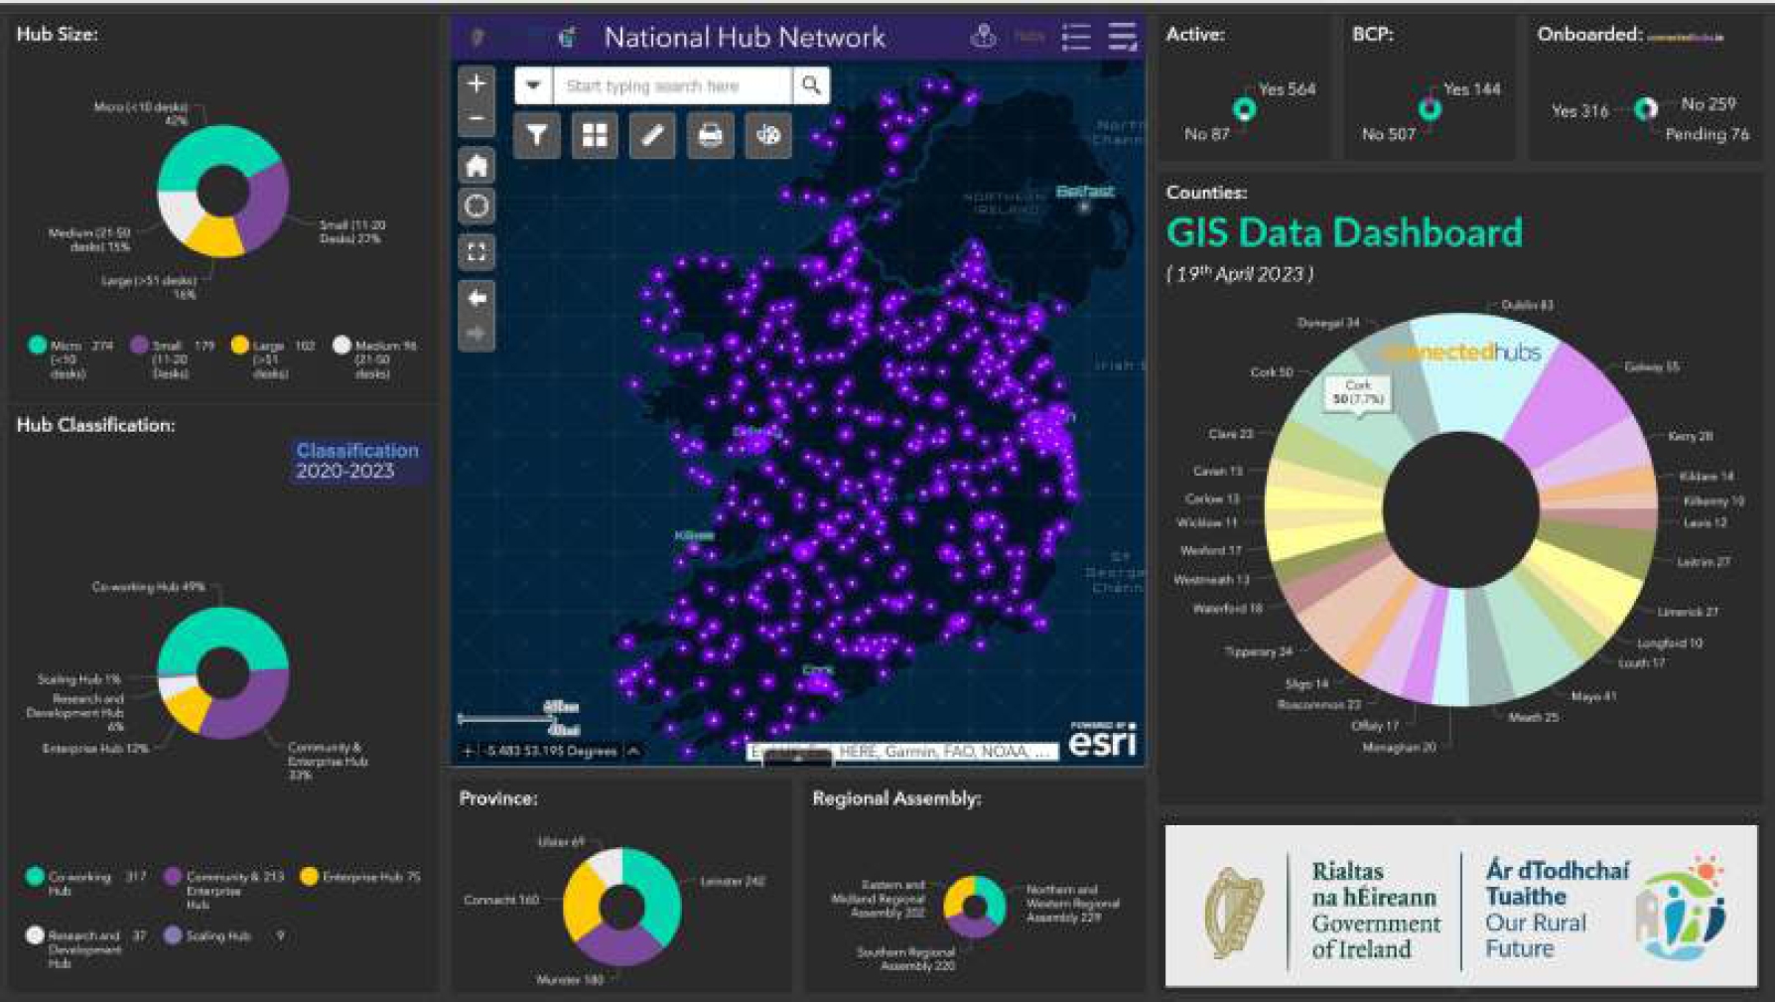Open the basemap gallery grid icon

click(594, 137)
